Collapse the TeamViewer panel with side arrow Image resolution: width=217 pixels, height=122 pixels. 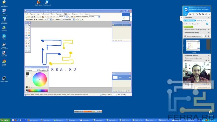[181, 18]
